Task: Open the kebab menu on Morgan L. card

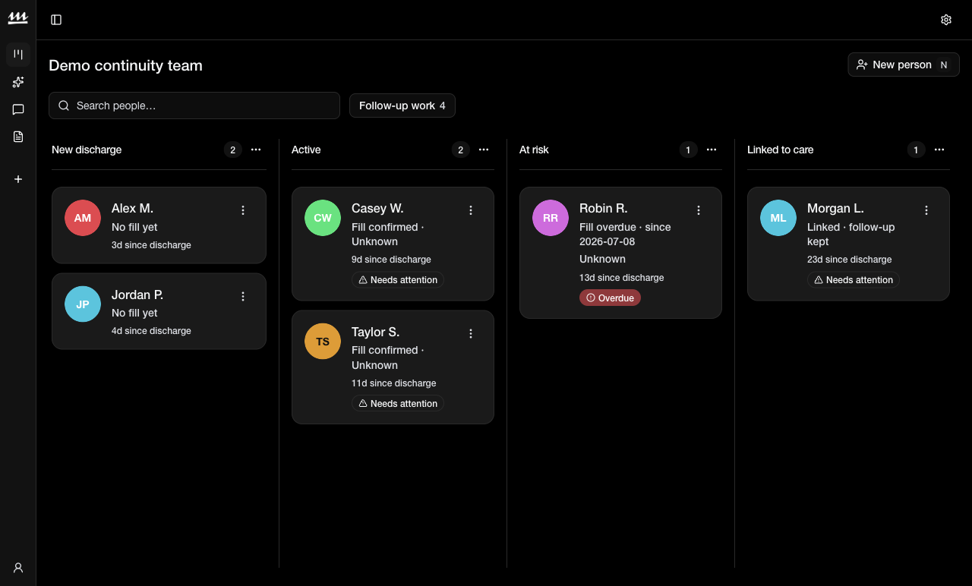Action: click(x=926, y=210)
